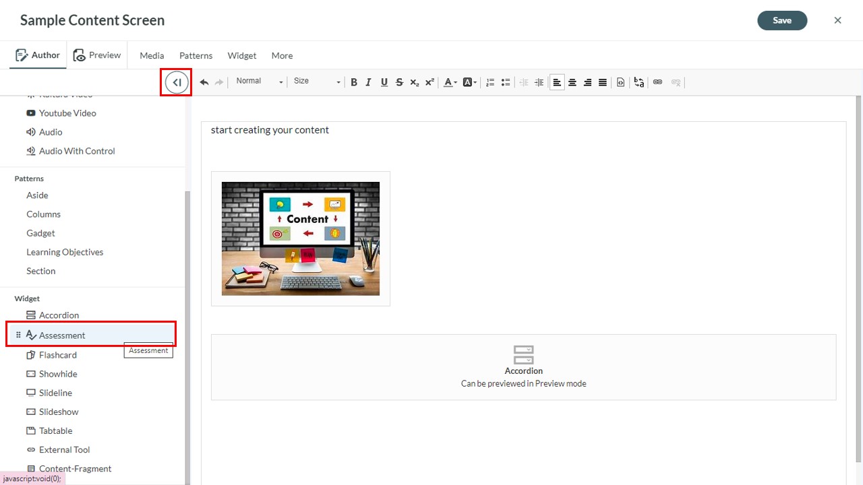
Task: Click the 'start creating your content' text
Action: (270, 130)
